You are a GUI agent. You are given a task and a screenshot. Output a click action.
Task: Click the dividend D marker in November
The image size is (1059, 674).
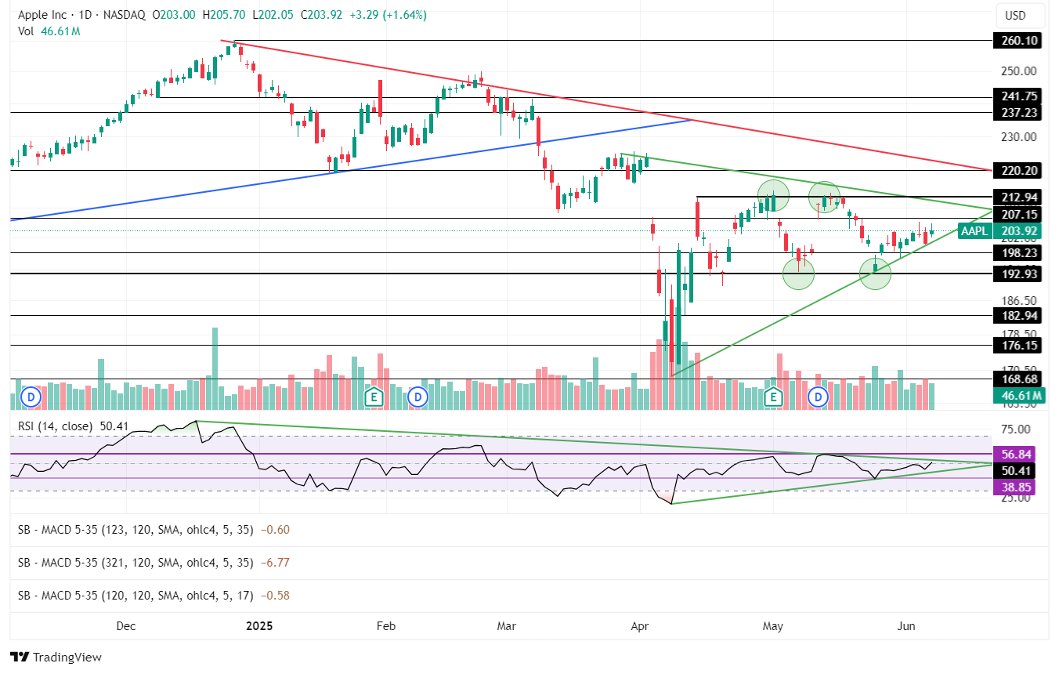pyautogui.click(x=32, y=397)
